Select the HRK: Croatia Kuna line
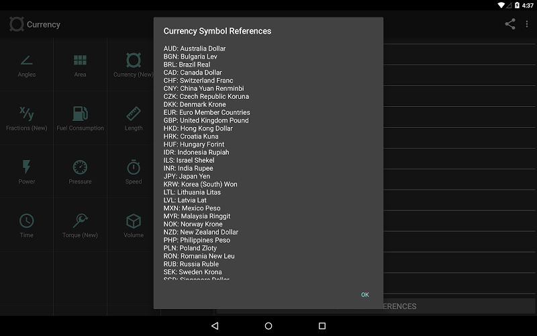This screenshot has height=336, width=537. [191, 136]
